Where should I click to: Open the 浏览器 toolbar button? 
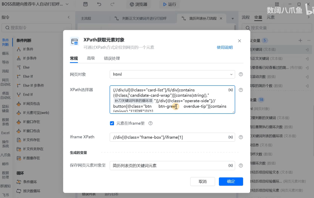(x=139, y=4)
